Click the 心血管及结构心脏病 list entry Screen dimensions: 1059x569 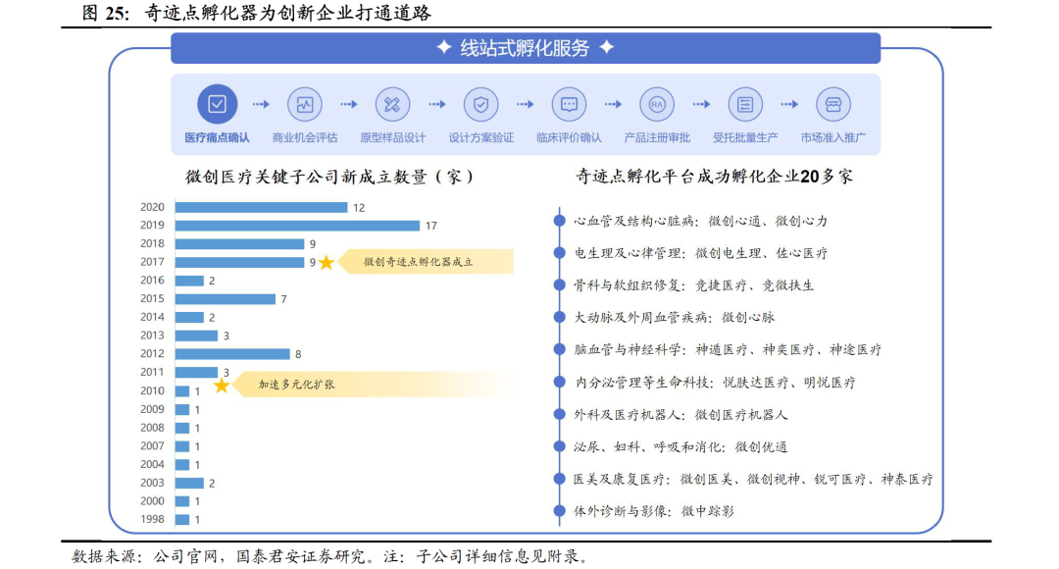click(700, 221)
